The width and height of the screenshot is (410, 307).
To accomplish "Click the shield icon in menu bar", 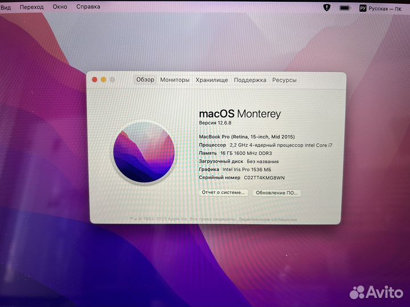I will point(327,7).
